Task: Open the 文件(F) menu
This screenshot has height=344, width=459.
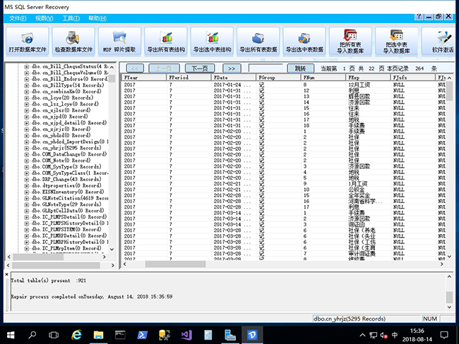Action: coord(18,18)
